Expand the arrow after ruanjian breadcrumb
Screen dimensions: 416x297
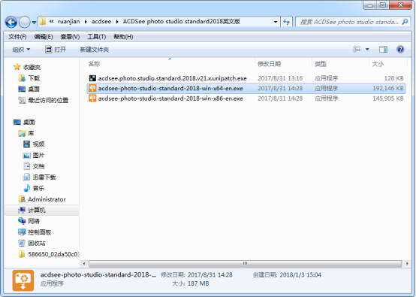[x=86, y=22]
